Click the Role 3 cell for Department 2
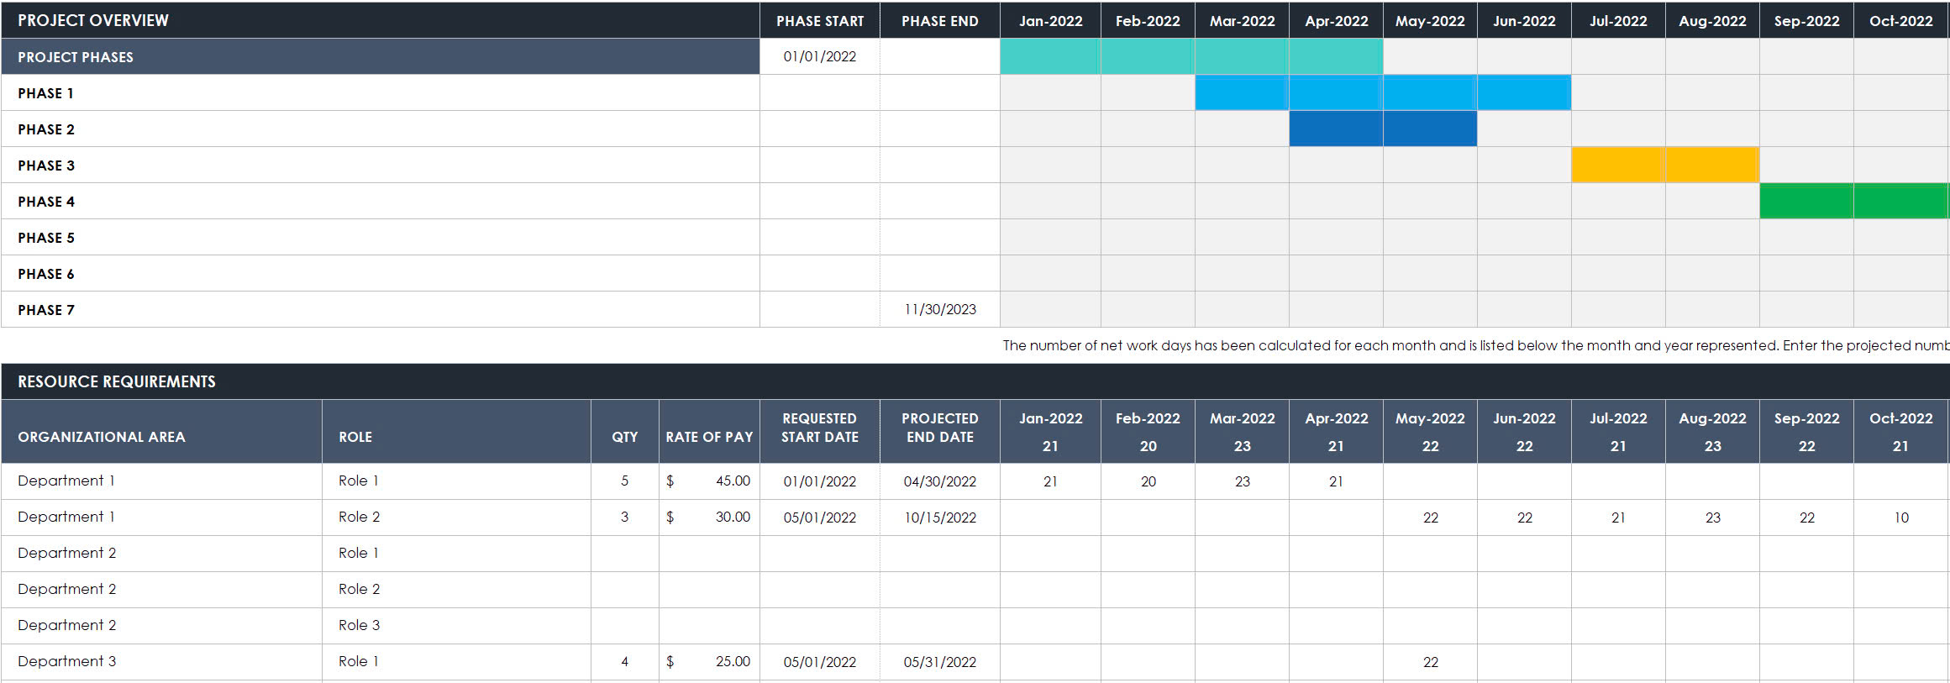 click(359, 625)
